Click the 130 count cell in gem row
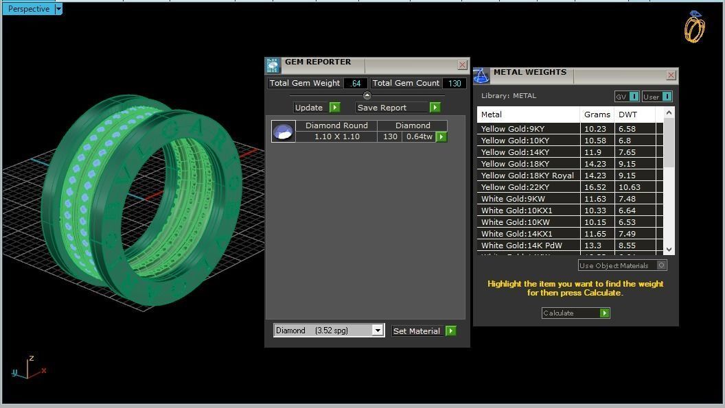This screenshot has height=408, width=725. [x=390, y=136]
